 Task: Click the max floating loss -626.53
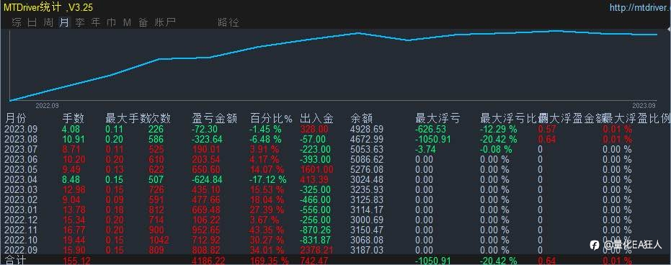click(x=430, y=129)
